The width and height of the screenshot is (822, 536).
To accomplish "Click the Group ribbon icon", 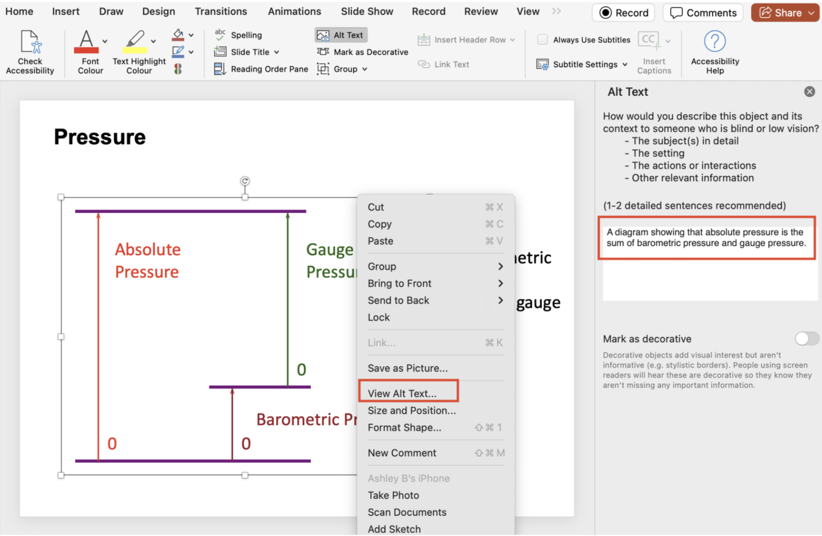I will tap(323, 69).
